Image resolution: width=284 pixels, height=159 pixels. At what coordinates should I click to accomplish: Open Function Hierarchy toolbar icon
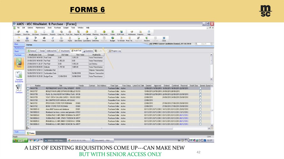pyautogui.click(x=70, y=33)
